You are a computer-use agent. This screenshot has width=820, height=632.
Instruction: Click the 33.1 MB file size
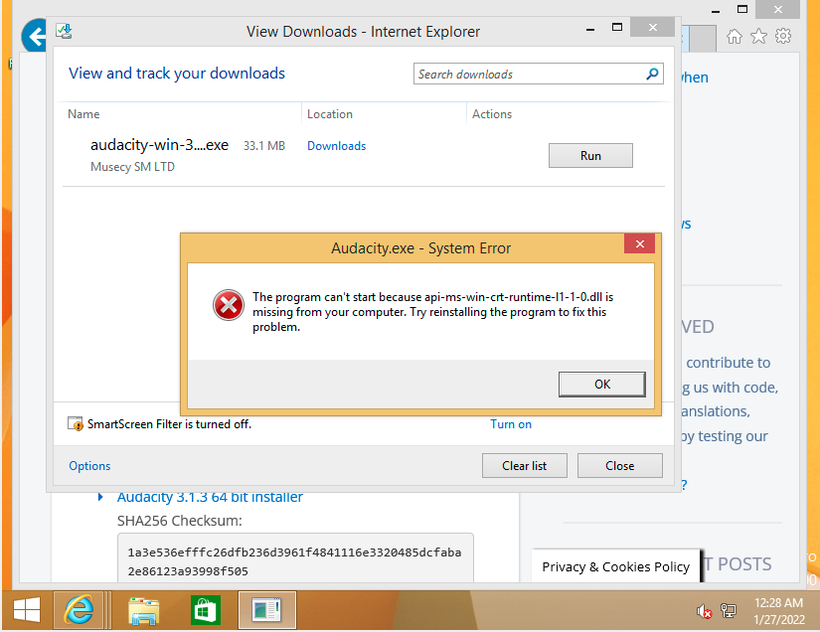[264, 146]
